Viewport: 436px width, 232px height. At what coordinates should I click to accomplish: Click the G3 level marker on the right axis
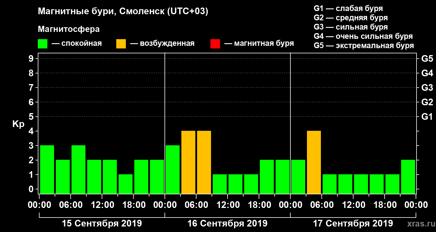(x=427, y=88)
